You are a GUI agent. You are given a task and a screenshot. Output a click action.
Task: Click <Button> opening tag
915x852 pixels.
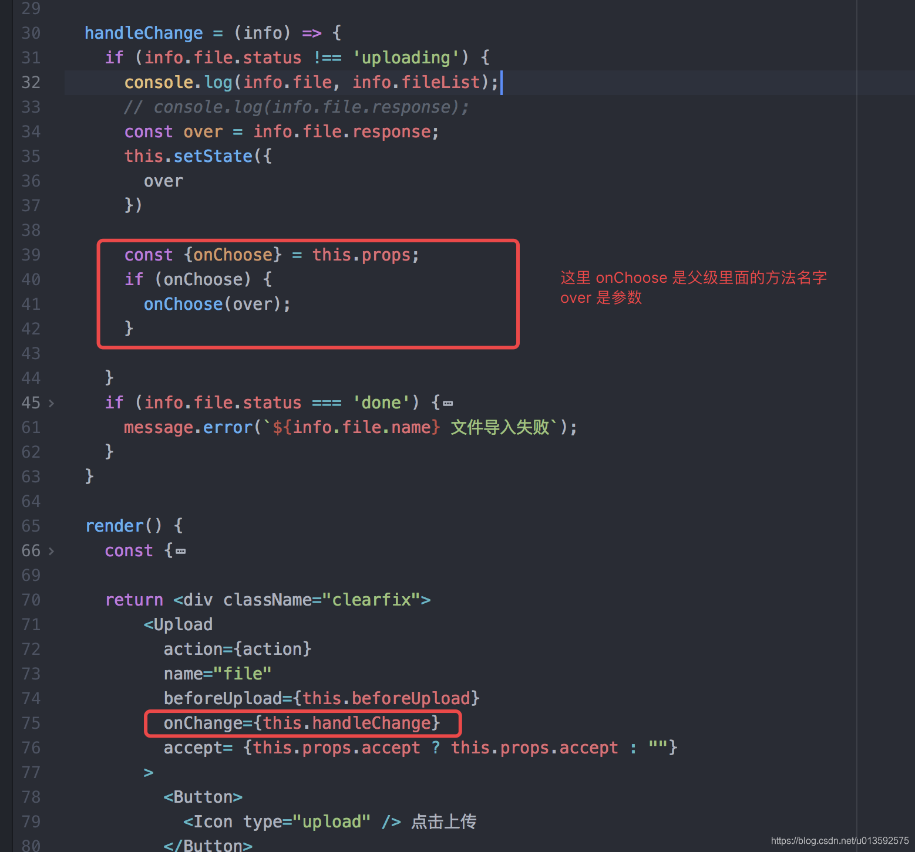point(203,797)
